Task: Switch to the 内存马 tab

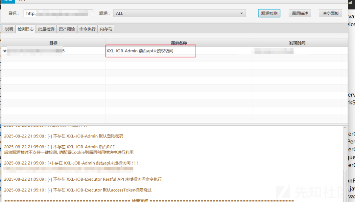Action: click(x=106, y=29)
